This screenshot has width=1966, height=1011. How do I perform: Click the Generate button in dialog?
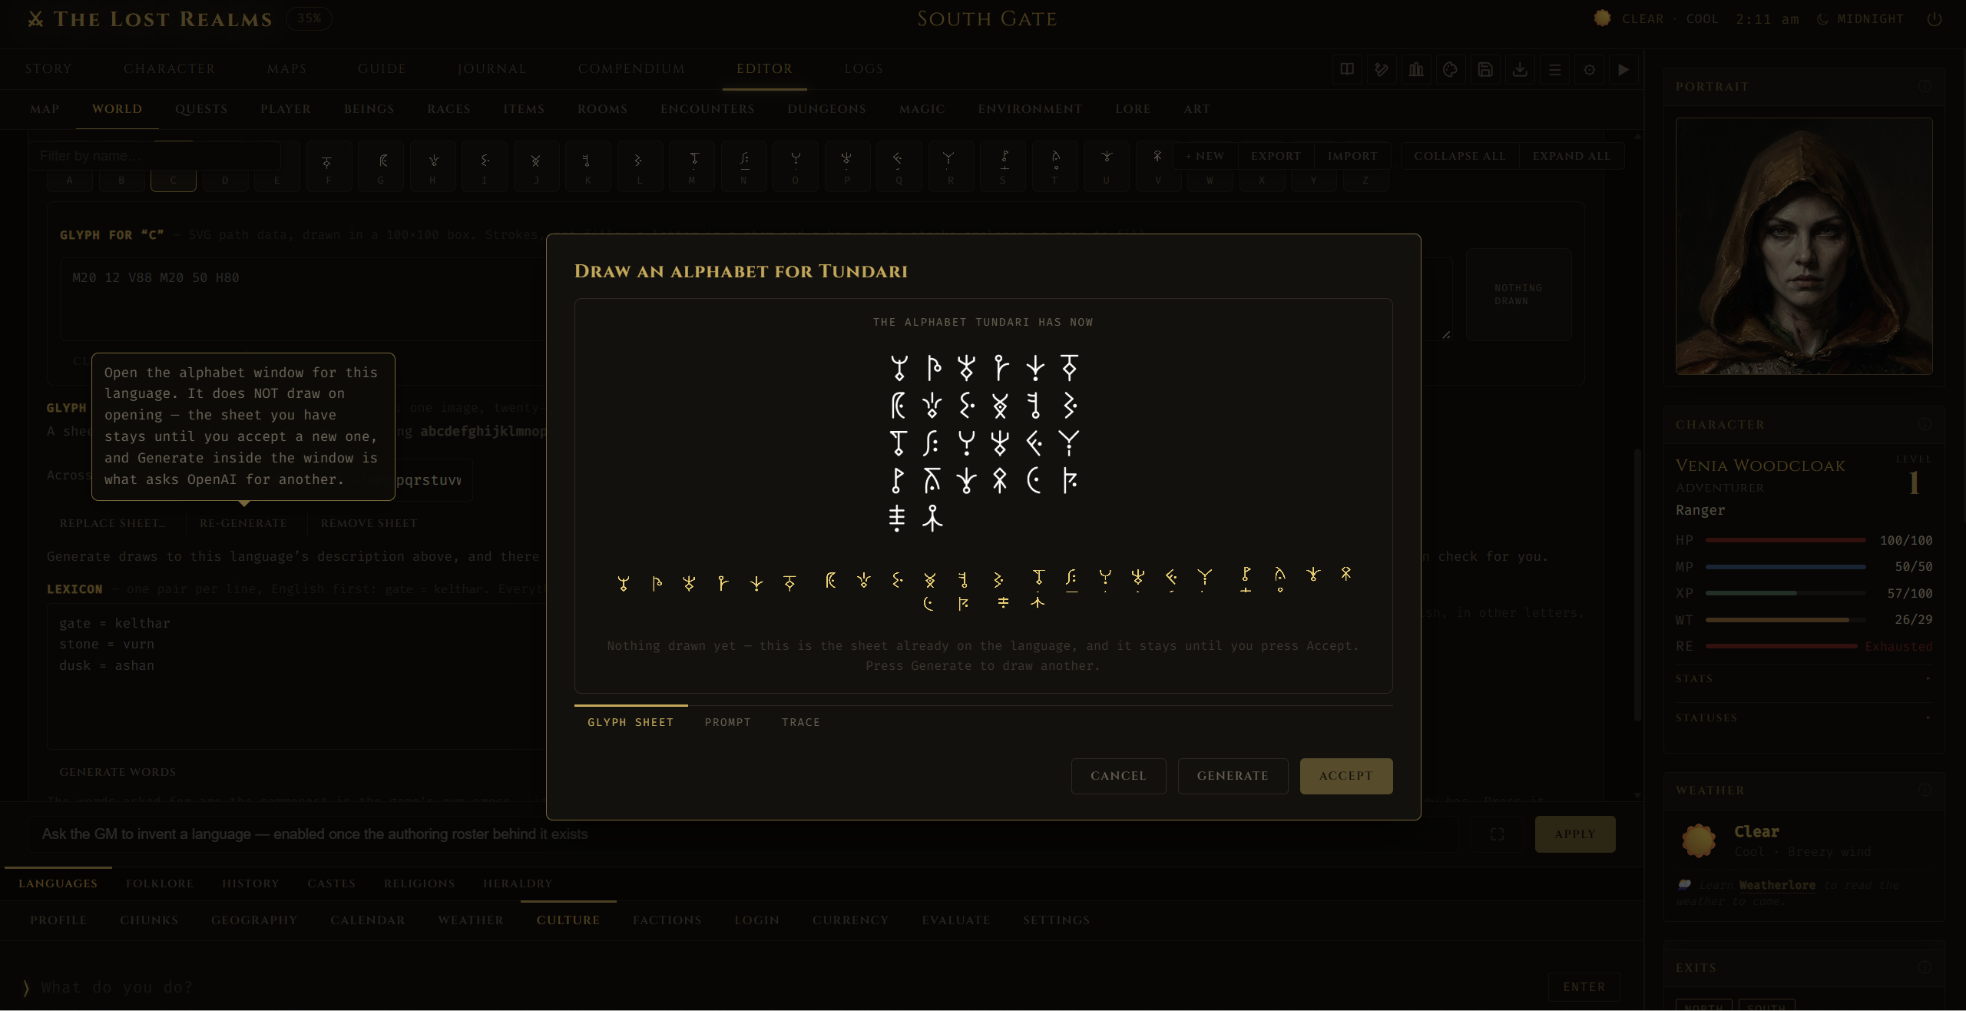(x=1233, y=776)
